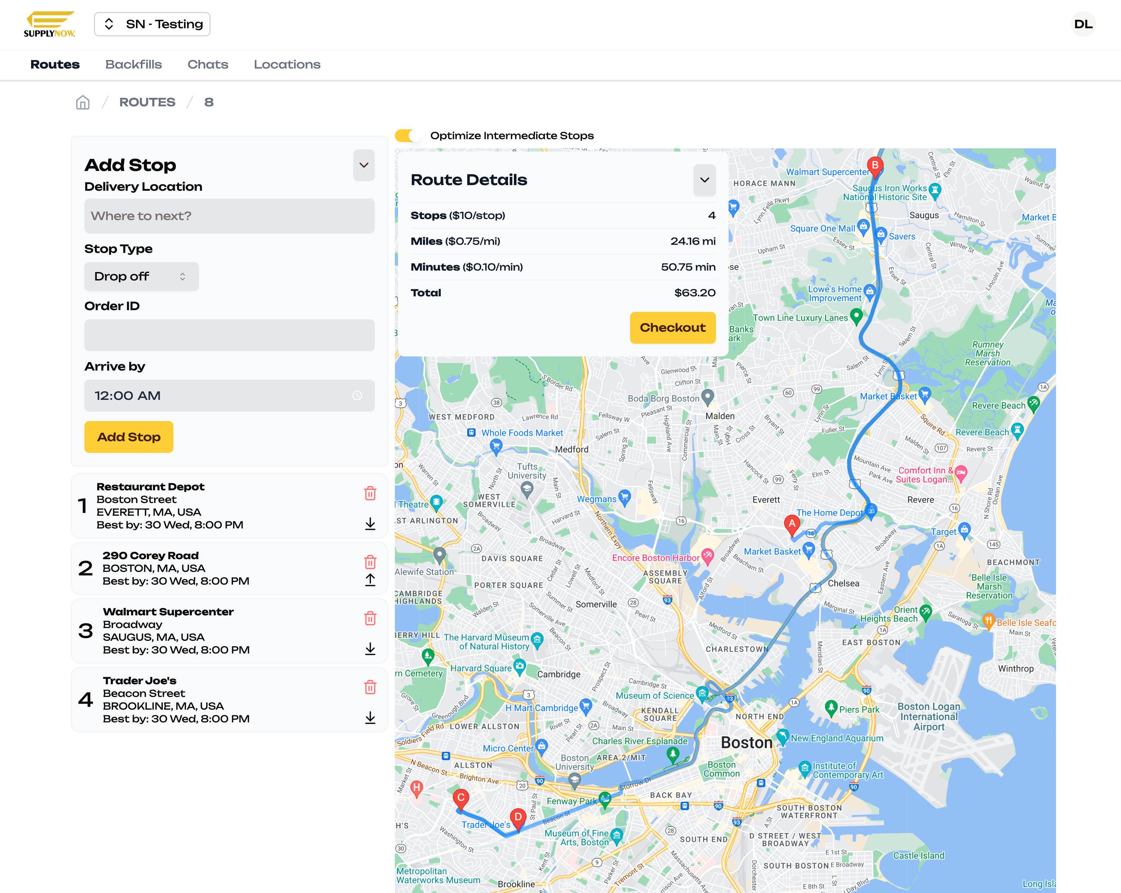Click the Delivery Location input field

pos(229,216)
